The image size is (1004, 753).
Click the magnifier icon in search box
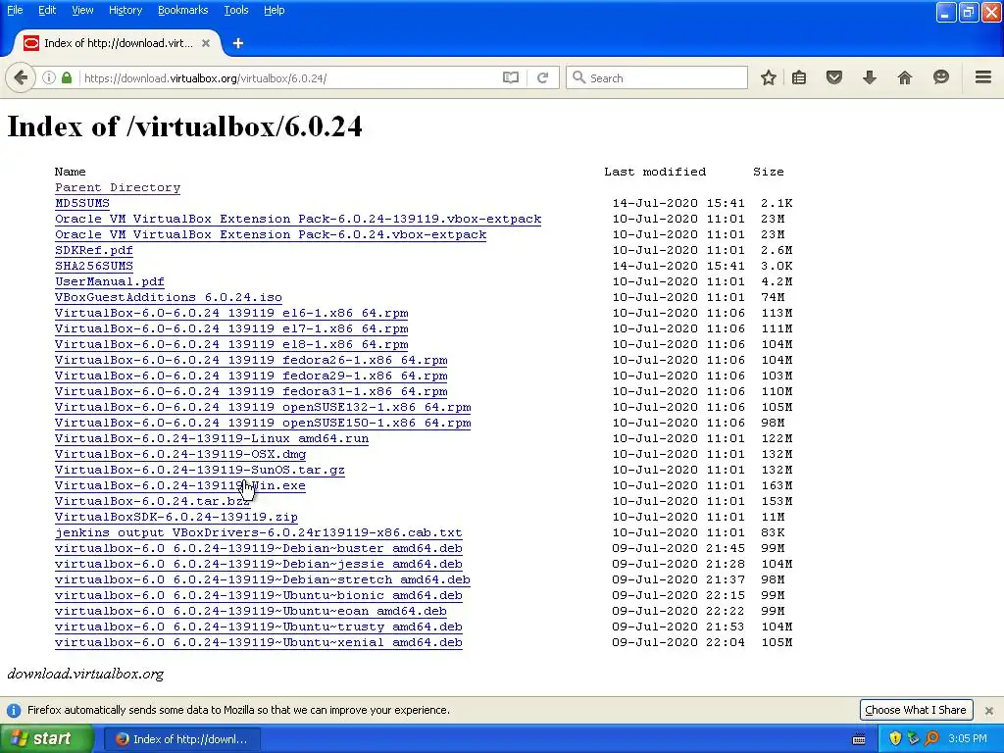click(x=578, y=77)
